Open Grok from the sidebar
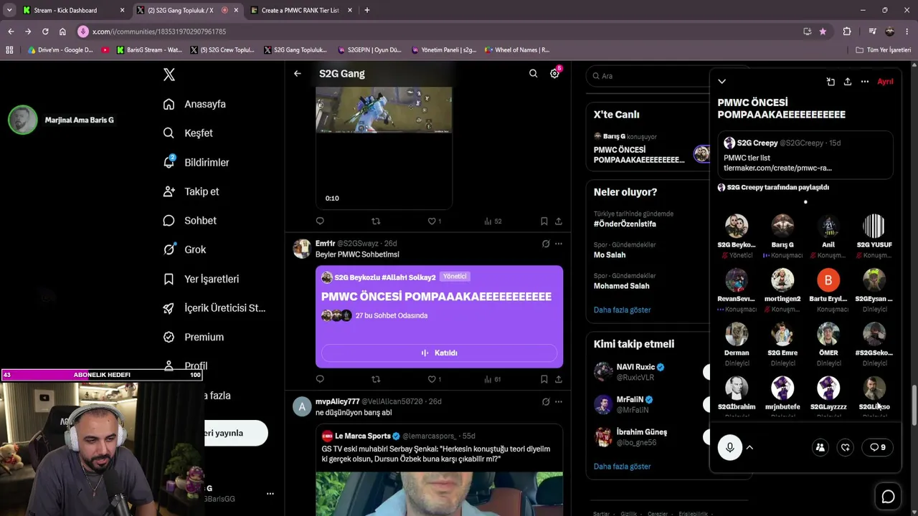 tap(184, 249)
